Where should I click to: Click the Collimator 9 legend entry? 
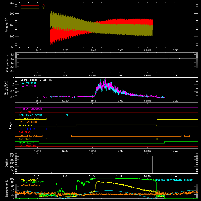[x=28, y=86]
